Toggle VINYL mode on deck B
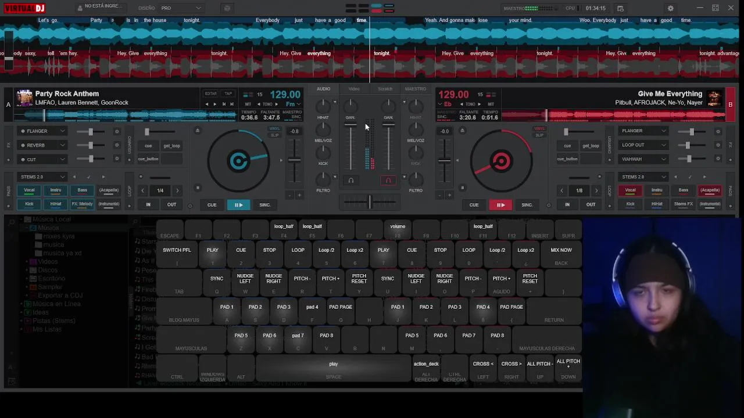The height and width of the screenshot is (418, 744). coord(539,129)
